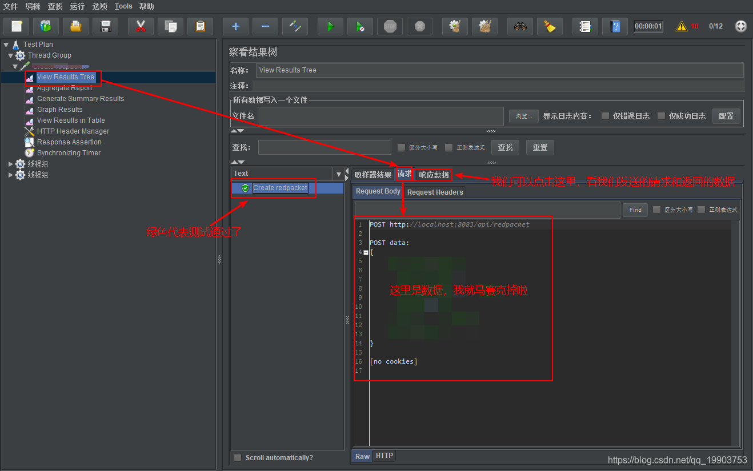Clear all results with double broom icon
The width and height of the screenshot is (753, 471).
point(484,26)
